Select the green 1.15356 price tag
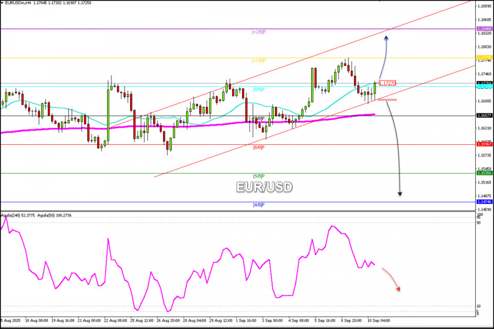 click(x=484, y=173)
